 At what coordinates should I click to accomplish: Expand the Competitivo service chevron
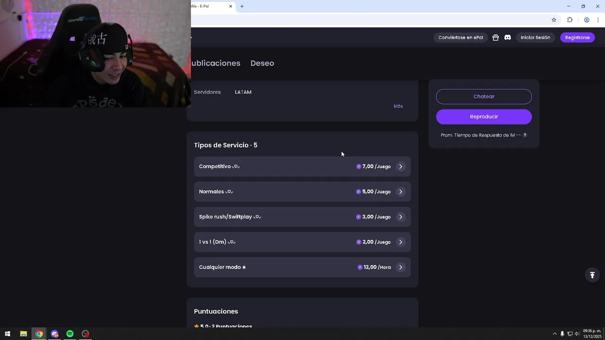[400, 167]
